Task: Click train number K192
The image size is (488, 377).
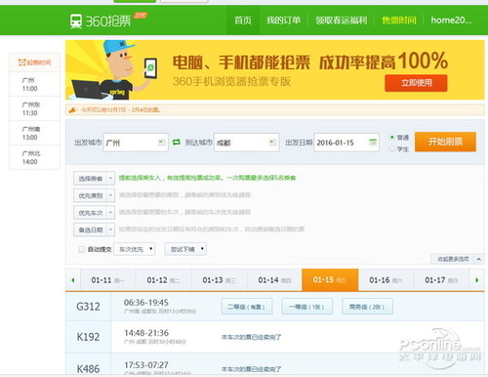Action: [88, 337]
